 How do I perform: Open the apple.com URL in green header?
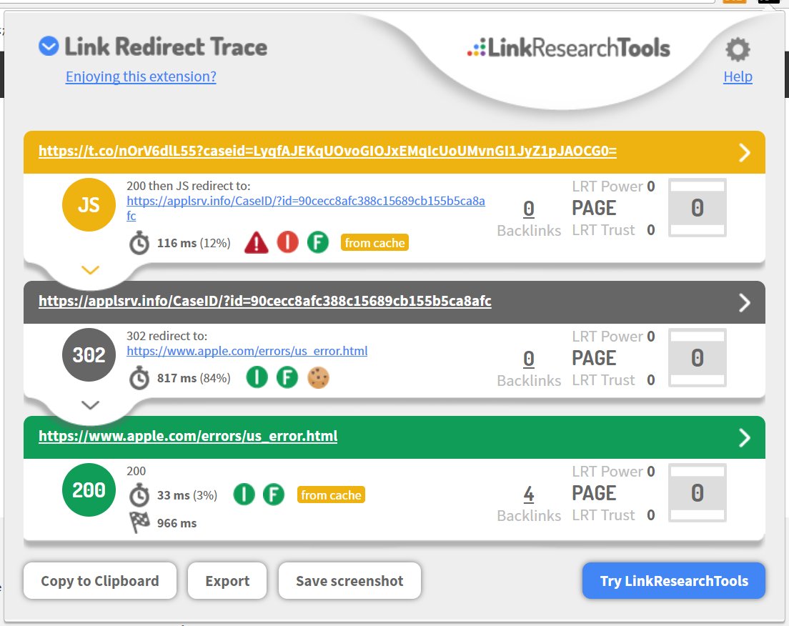[x=188, y=436]
